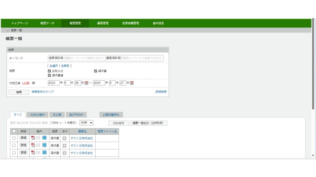Click help icon beside 作成日時 (必須)
Viewport: 316px width, 177px height.
pyautogui.click(x=34, y=83)
